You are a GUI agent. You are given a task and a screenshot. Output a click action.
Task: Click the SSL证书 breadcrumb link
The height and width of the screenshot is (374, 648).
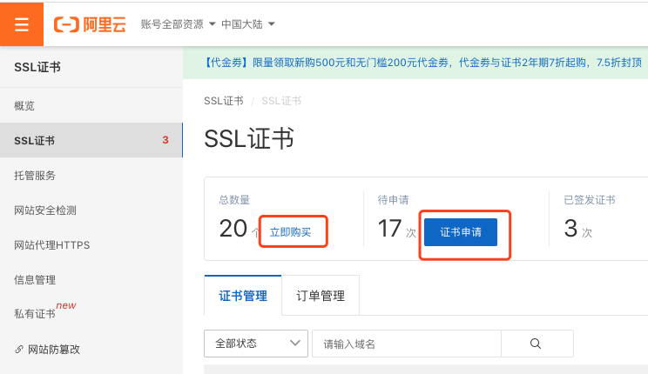[x=223, y=101]
